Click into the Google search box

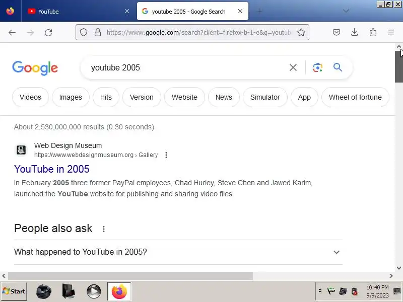tap(185, 67)
